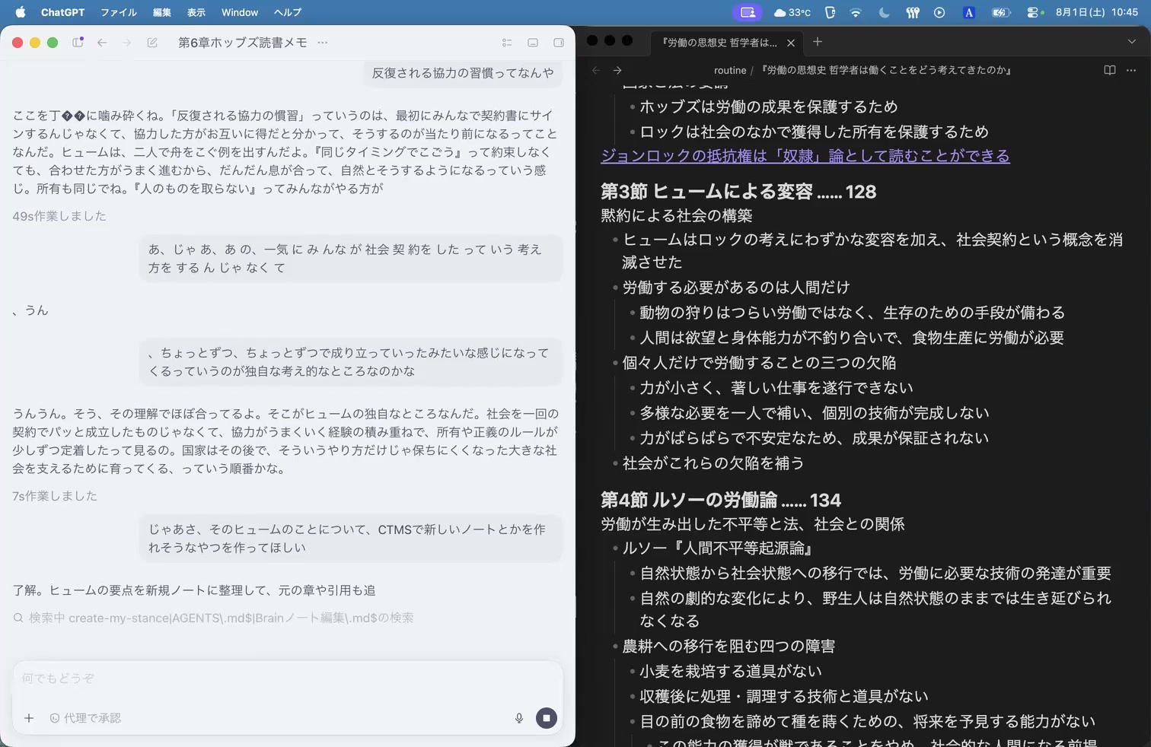1151x747 pixels.
Task: Click the heading 第4節 ルソーの労働論 ...... 134
Action: pos(720,500)
